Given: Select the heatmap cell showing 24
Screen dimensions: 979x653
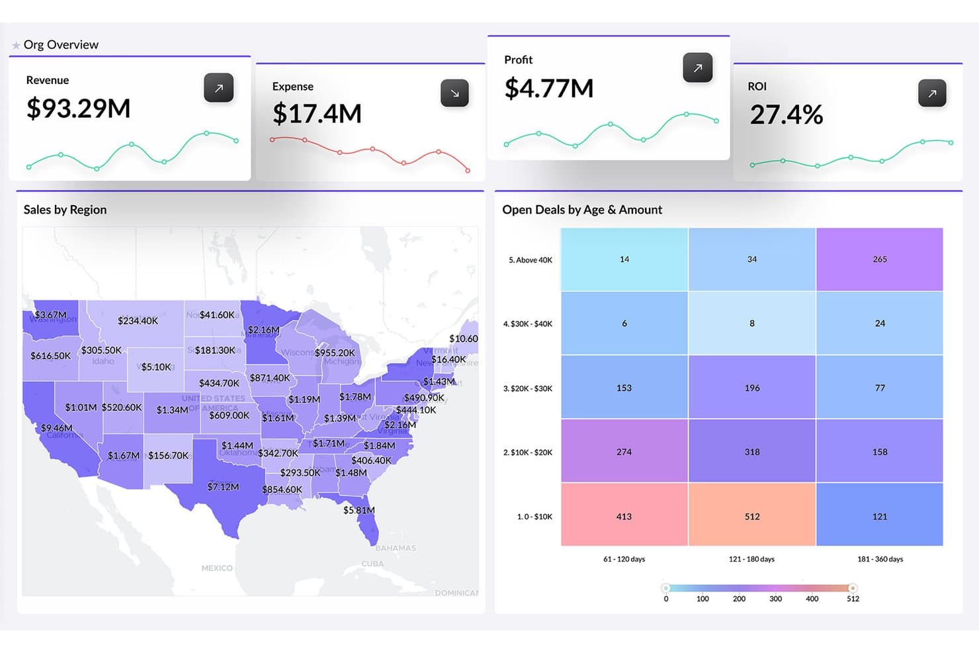Looking at the screenshot, I should (880, 323).
